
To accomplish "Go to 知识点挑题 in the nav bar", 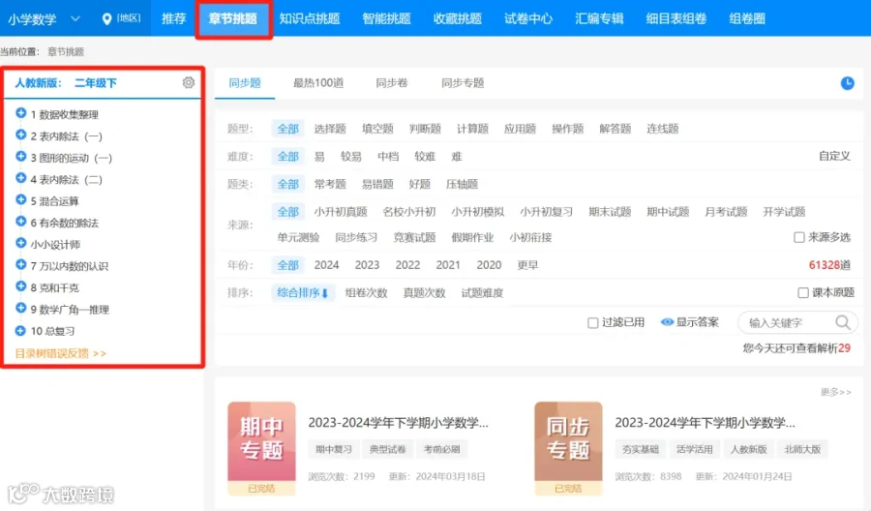I will click(310, 19).
